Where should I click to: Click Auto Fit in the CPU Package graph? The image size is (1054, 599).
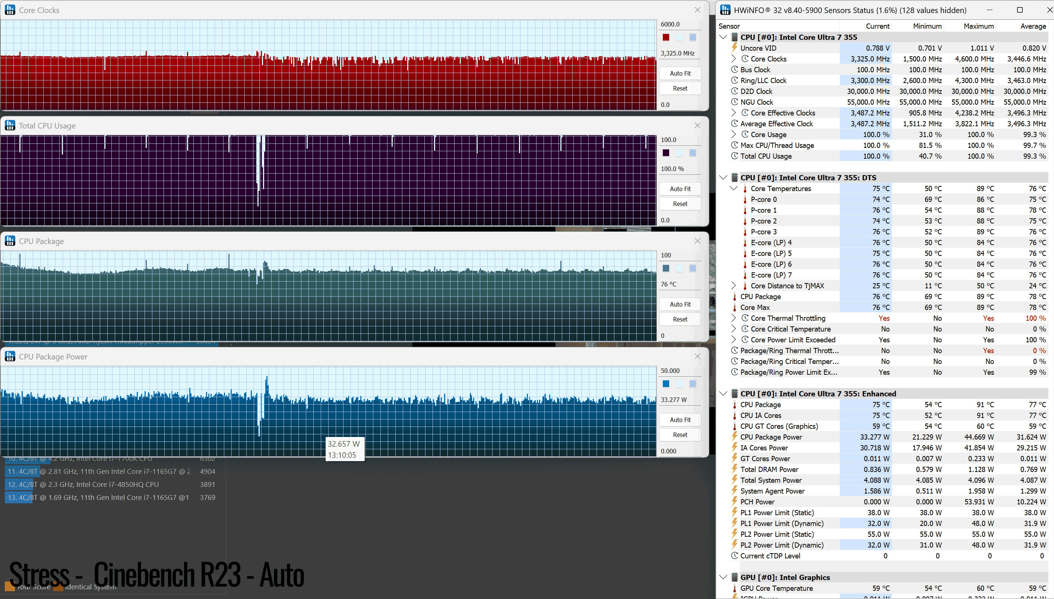(680, 304)
